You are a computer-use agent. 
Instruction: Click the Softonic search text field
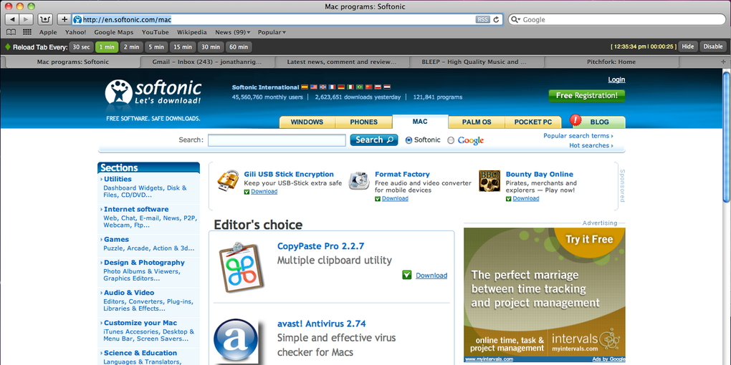point(277,140)
